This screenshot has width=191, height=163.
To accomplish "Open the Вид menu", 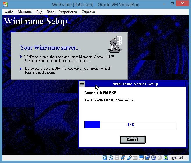I will (39, 12).
